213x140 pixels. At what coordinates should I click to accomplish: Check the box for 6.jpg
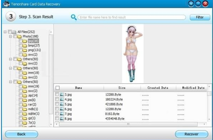pos(57,109)
